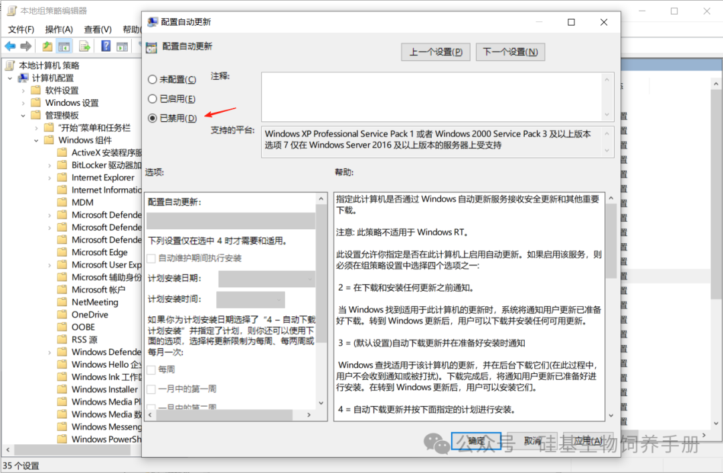Click the 下一个设置(N) button
The width and height of the screenshot is (723, 473).
[x=510, y=52]
